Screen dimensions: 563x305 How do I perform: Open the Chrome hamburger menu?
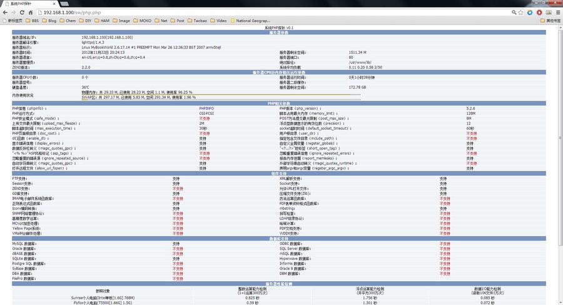558,12
